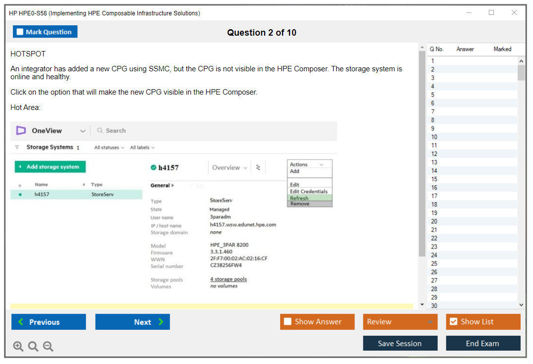The width and height of the screenshot is (533, 364).
Task: Click the search magnifier icon in OneView
Action: pyautogui.click(x=100, y=131)
